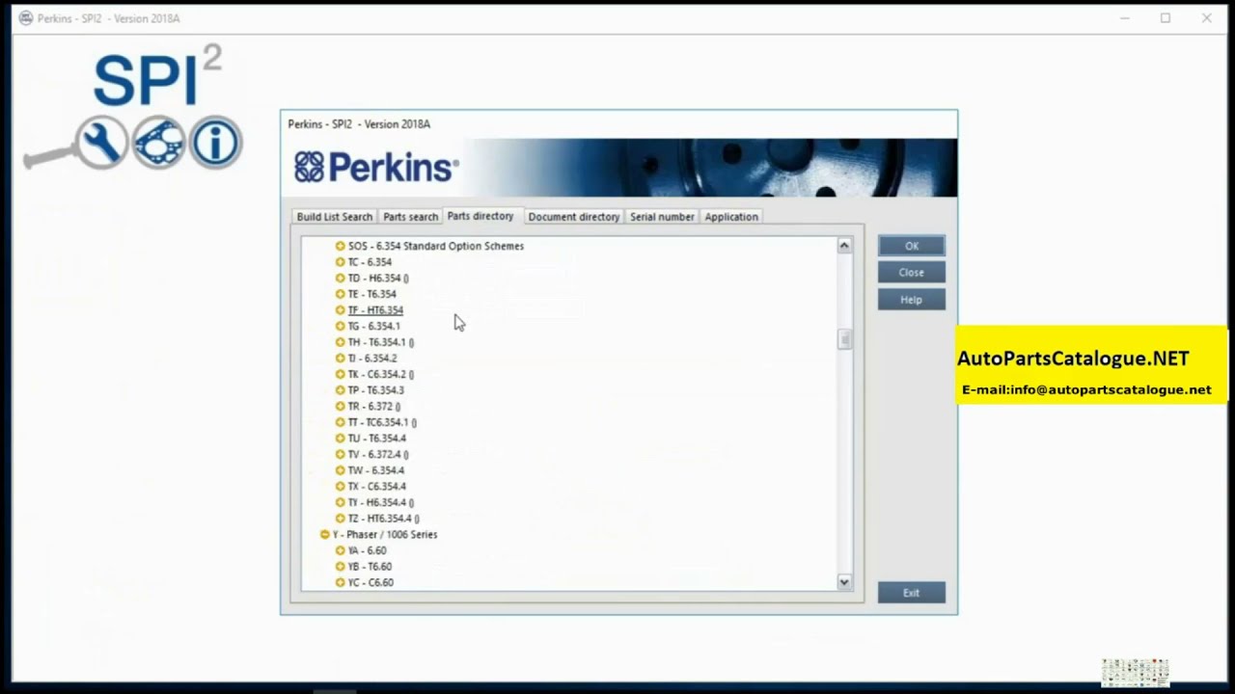1235x694 pixels.
Task: Open the Parts search tab
Action: pyautogui.click(x=410, y=217)
